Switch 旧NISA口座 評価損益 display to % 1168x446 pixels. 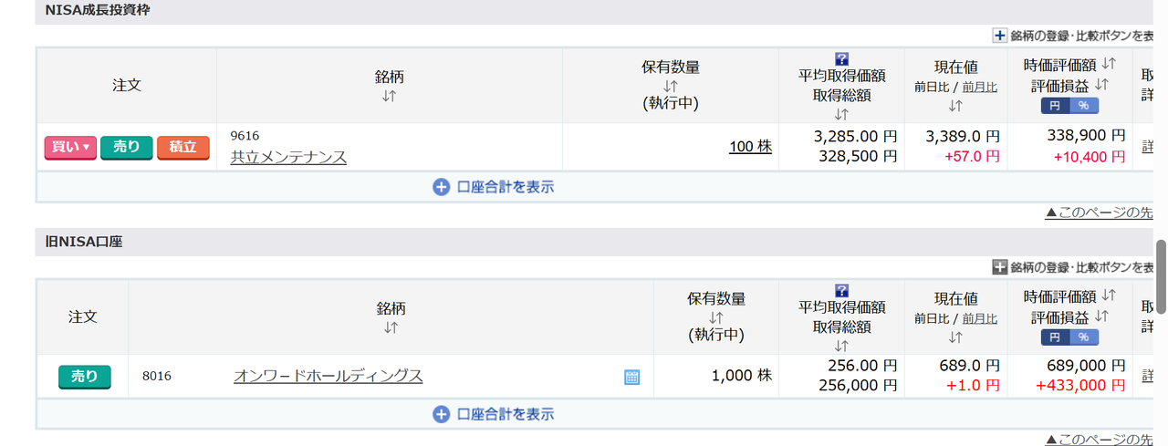[1084, 337]
